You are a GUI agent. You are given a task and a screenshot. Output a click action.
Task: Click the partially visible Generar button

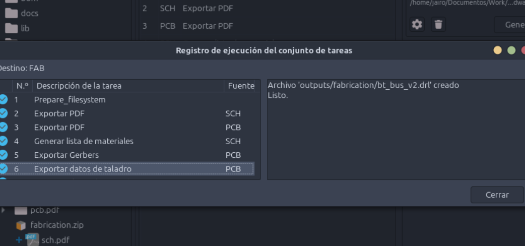(x=509, y=25)
